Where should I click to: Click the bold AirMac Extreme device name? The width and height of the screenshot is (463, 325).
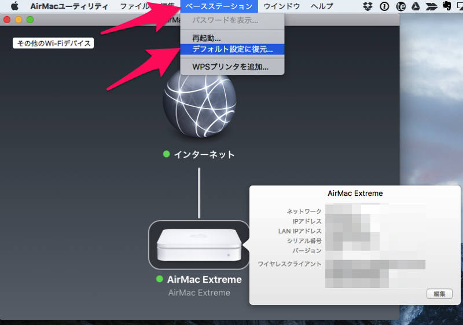pos(204,279)
